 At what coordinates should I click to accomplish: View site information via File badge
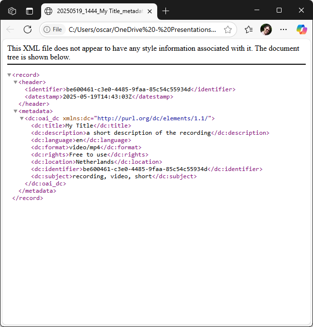[x=53, y=29]
